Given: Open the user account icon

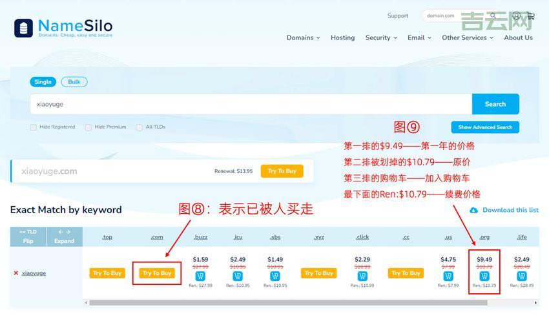Looking at the screenshot, I should click(x=516, y=16).
